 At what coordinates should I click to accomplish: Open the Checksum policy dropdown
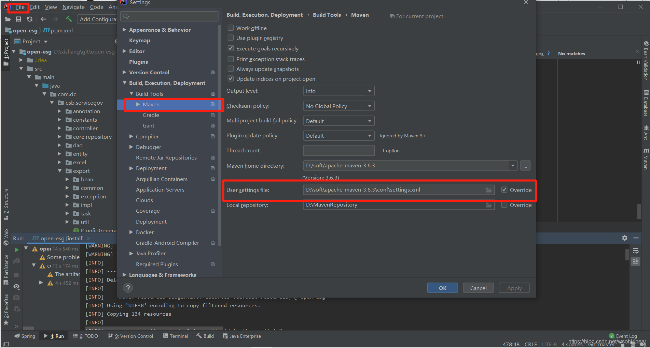339,106
